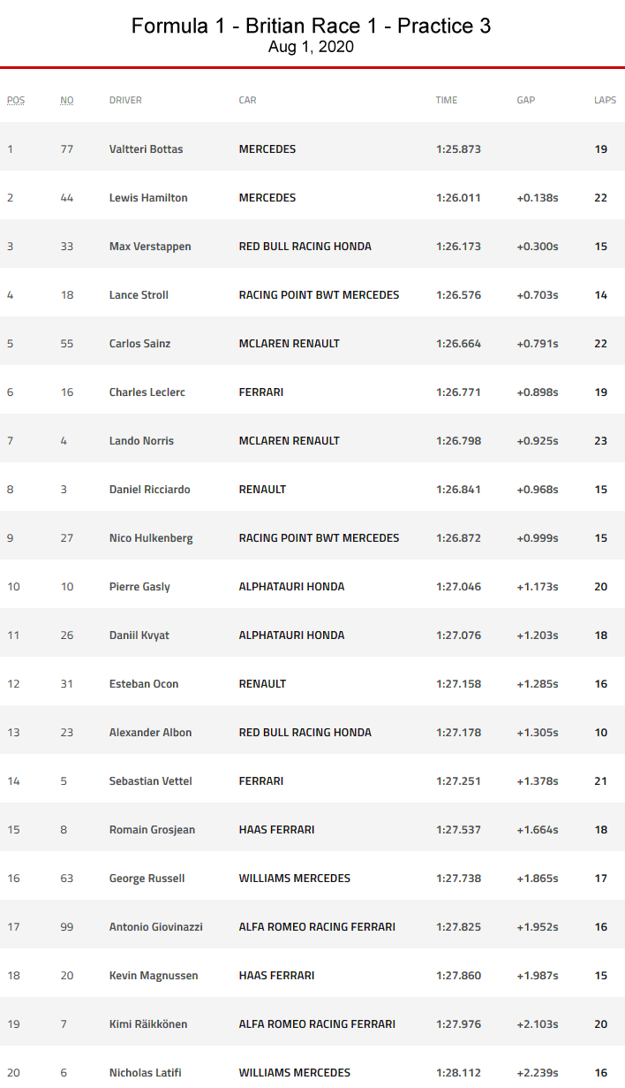Click Sebastian Vettel's name
Viewport: 625px width, 1088px height.
(x=150, y=781)
